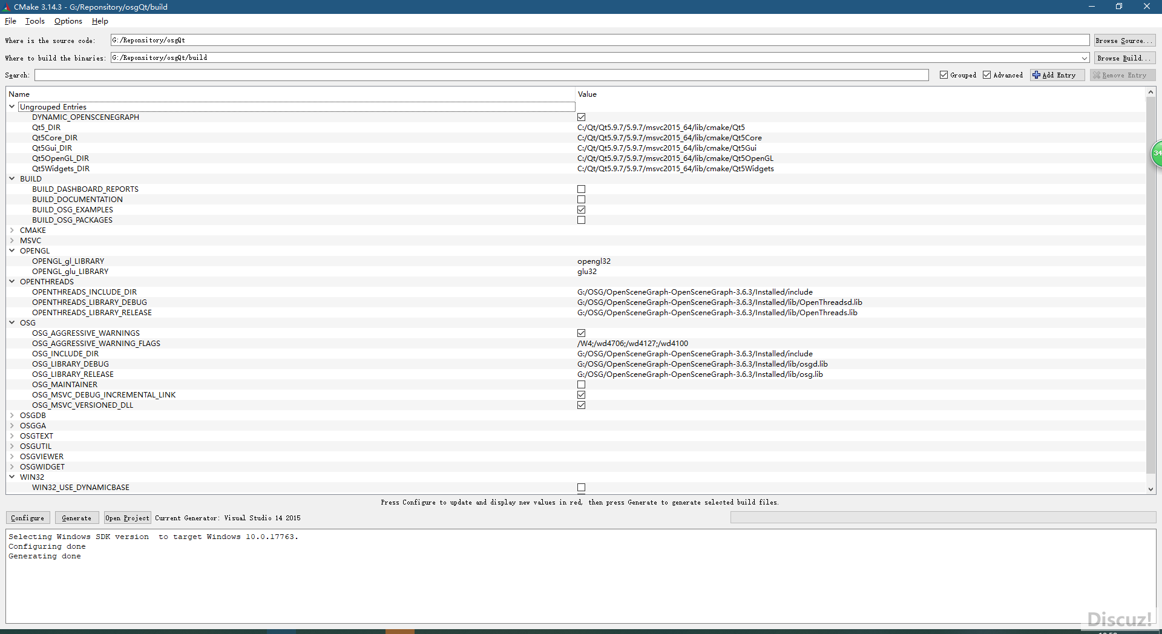Click the Generate button

[77, 518]
